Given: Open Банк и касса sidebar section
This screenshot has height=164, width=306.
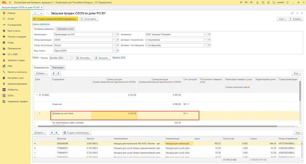Looking at the screenshot, I should [x=14, y=31].
